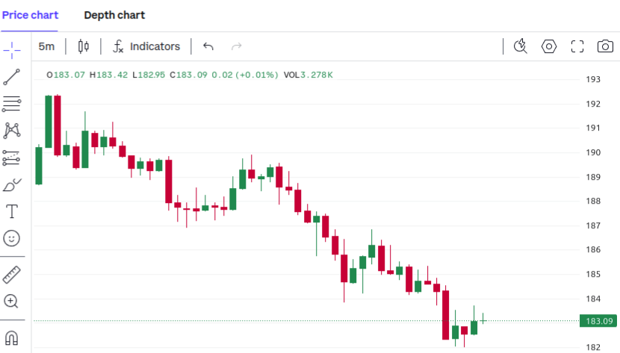Undo the last chart action
This screenshot has height=353, width=620.
tap(208, 46)
